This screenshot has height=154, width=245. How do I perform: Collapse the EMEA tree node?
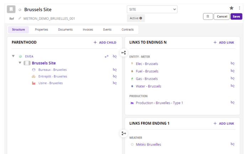(x=14, y=56)
